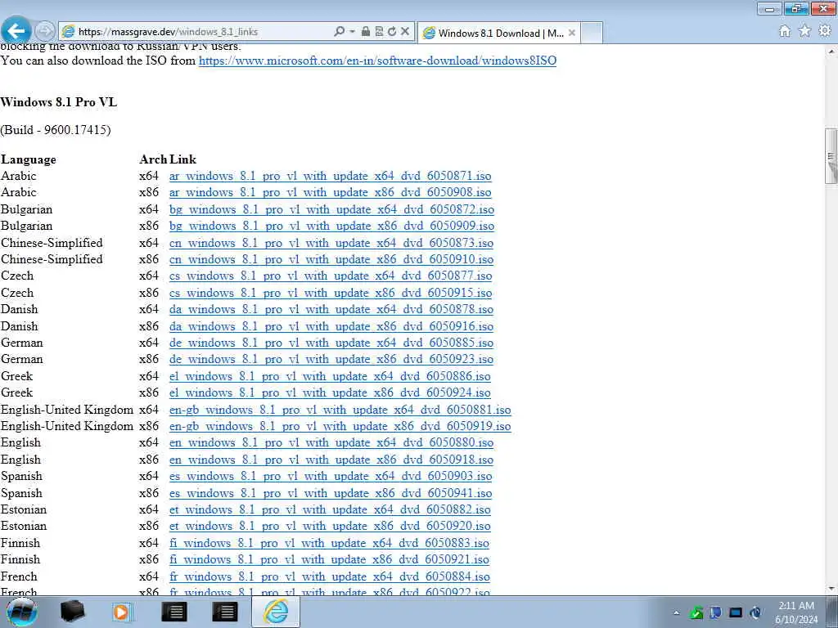Download Estonian x86 ISO link 6050920

tap(330, 526)
